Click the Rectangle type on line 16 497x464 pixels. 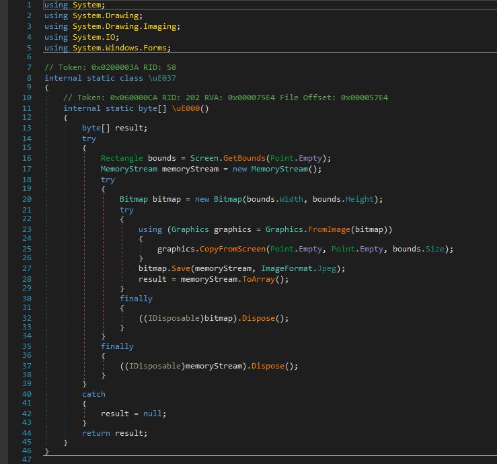[122, 158]
